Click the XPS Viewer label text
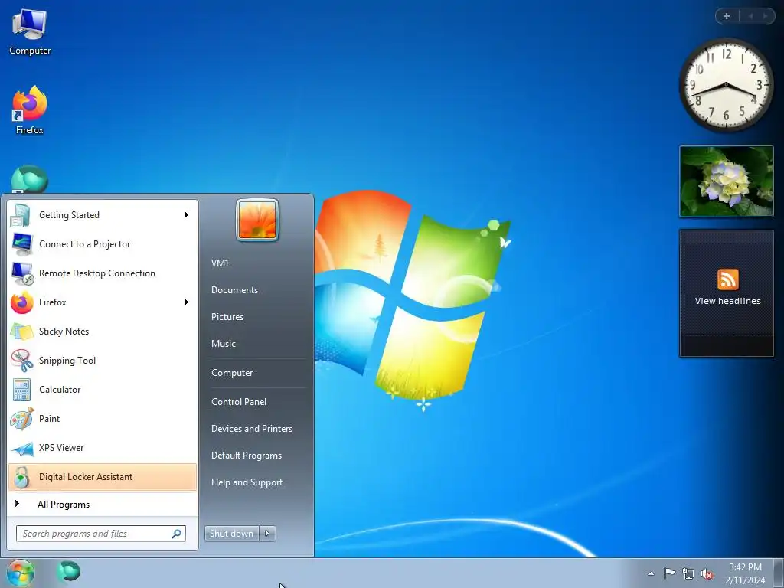 click(x=61, y=448)
